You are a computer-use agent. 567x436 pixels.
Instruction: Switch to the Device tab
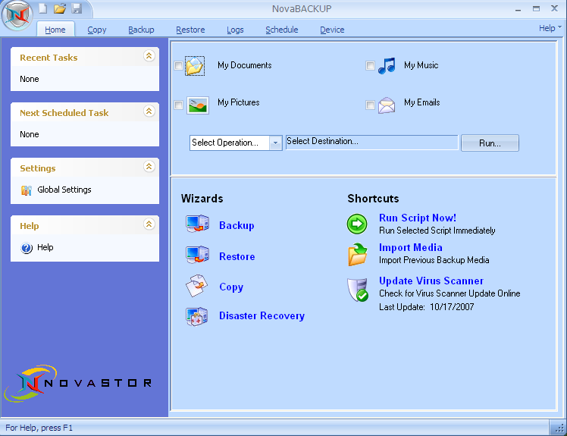(332, 30)
